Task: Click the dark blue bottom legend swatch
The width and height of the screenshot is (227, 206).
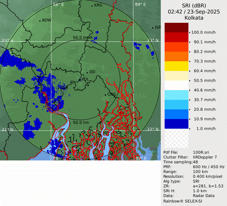Action: 176,124
